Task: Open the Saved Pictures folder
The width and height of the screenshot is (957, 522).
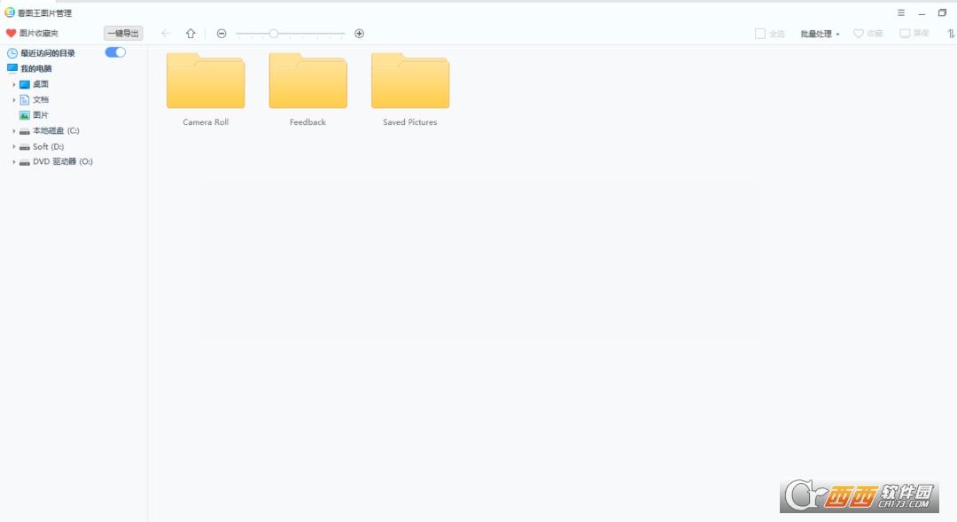Action: (x=410, y=81)
